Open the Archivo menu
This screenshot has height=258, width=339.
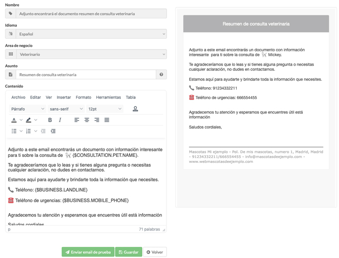coord(18,97)
